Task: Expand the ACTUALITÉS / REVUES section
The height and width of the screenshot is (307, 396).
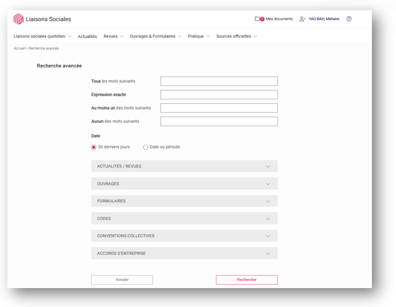Action: pyautogui.click(x=184, y=166)
